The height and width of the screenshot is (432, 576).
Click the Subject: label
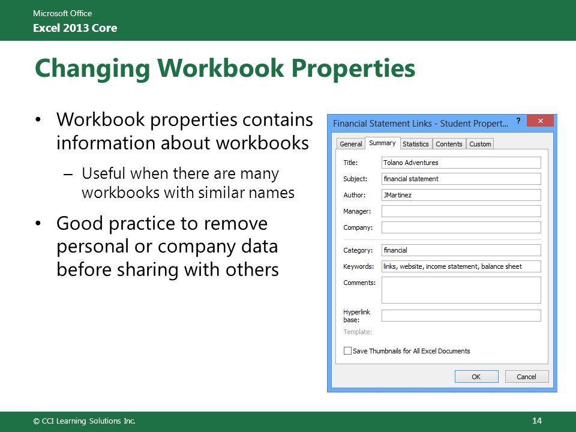click(355, 179)
